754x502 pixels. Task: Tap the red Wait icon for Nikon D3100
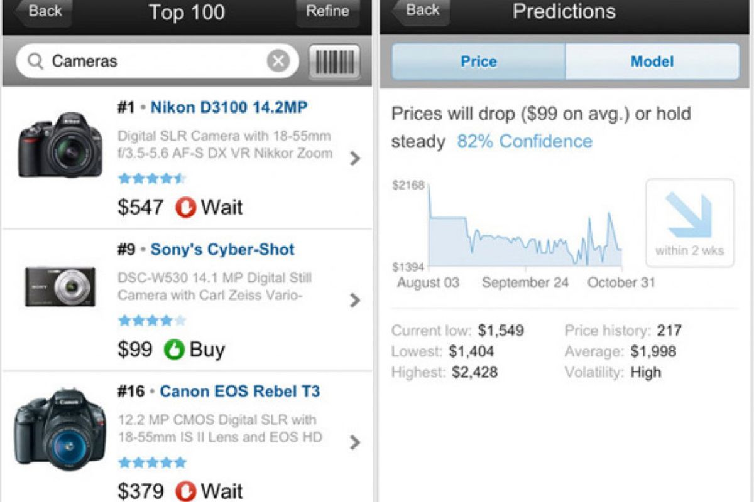(186, 208)
